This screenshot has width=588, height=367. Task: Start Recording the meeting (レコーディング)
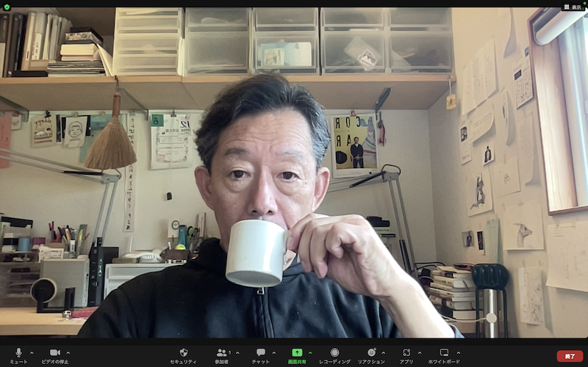[x=334, y=353]
